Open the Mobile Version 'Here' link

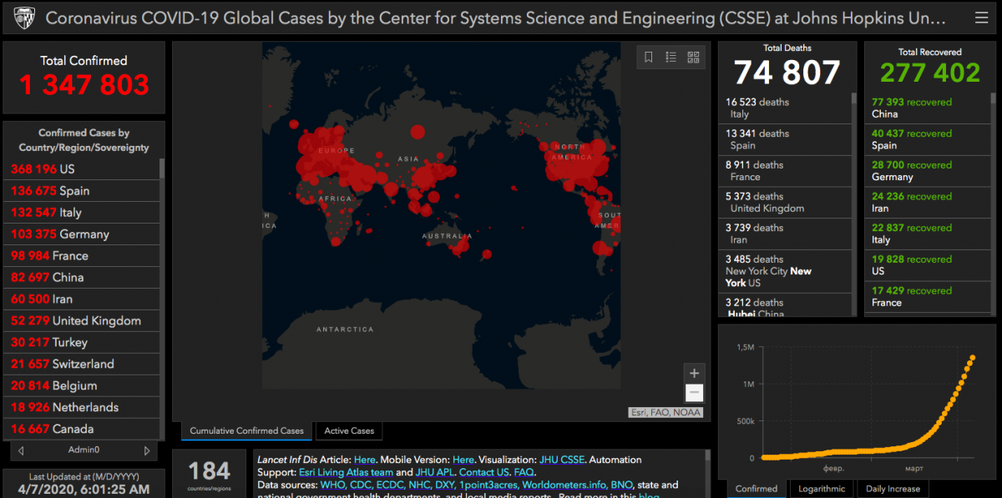(463, 460)
